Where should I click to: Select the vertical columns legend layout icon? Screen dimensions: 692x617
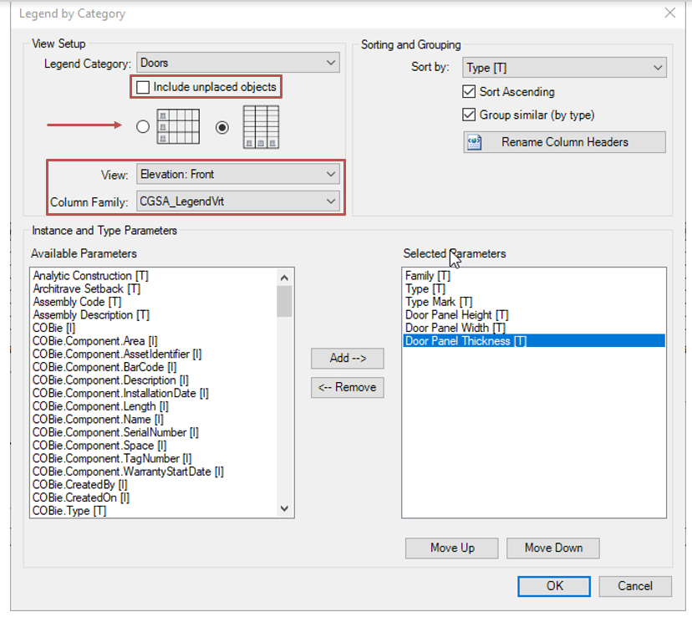click(x=261, y=127)
